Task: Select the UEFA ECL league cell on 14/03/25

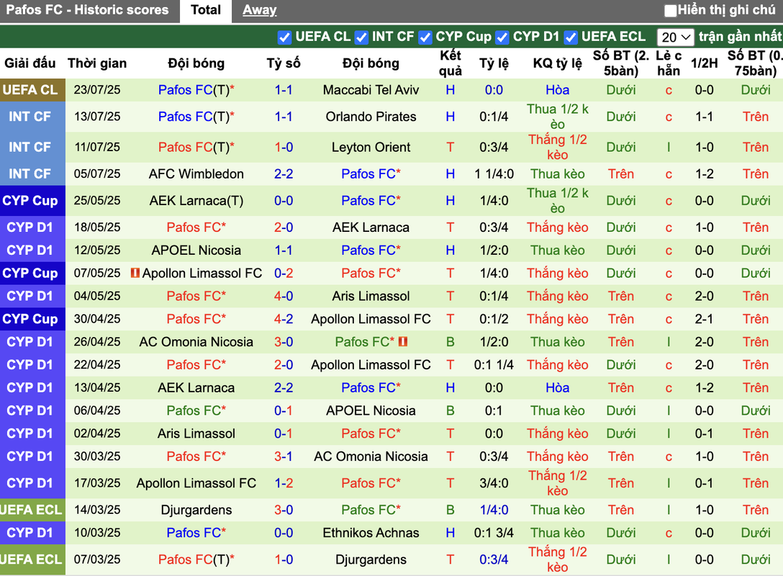Action: [32, 510]
